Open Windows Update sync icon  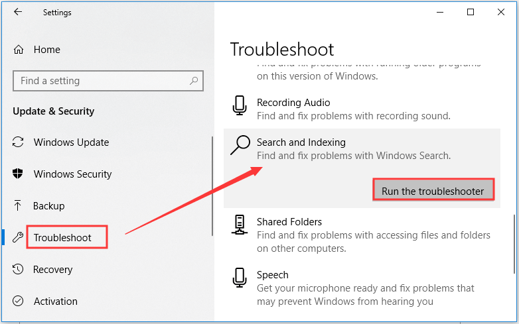(x=19, y=142)
